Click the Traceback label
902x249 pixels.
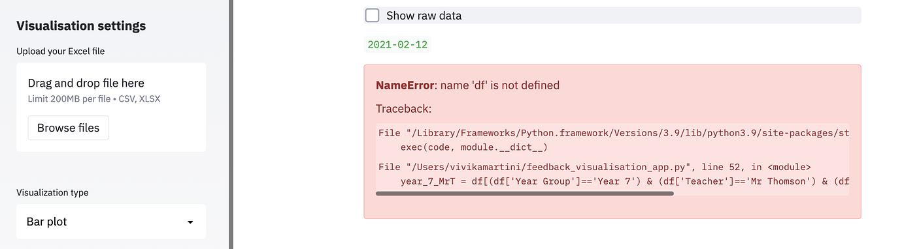point(403,109)
